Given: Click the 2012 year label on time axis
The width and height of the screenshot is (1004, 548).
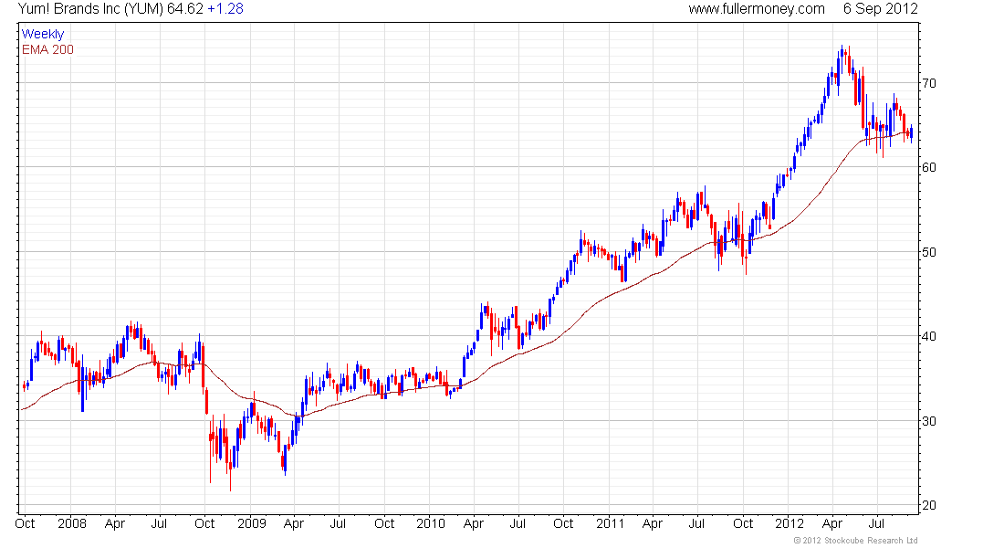Looking at the screenshot, I should pyautogui.click(x=789, y=523).
